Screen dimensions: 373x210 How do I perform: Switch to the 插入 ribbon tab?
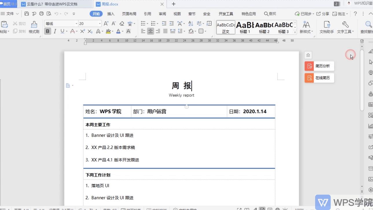pyautogui.click(x=111, y=13)
